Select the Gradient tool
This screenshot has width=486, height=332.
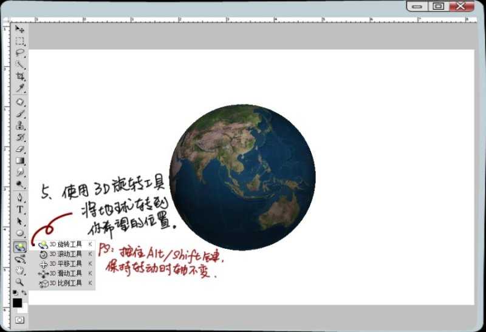point(20,161)
